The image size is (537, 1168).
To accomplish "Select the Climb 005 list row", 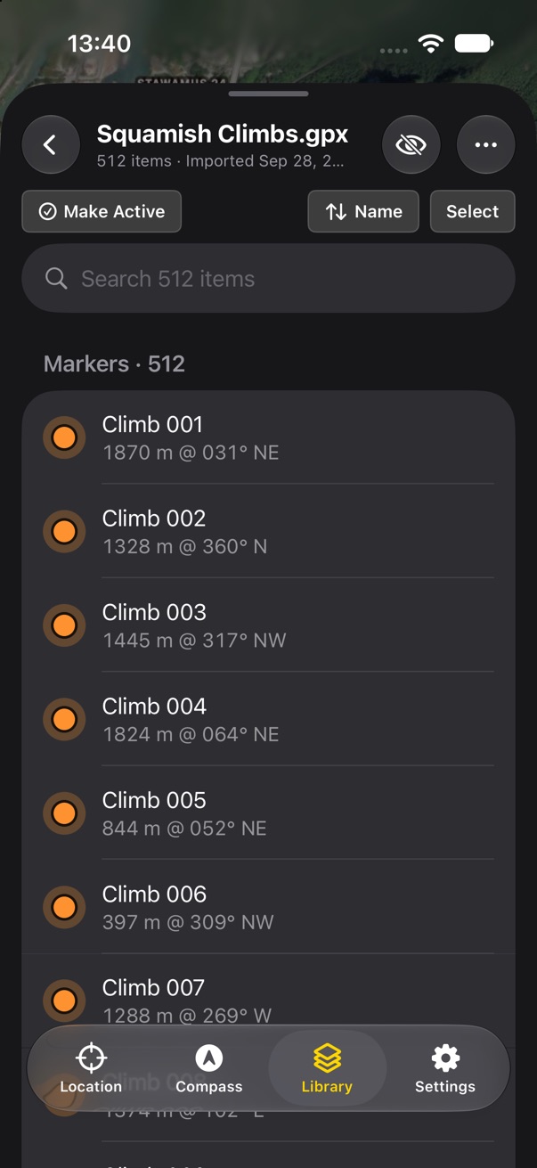I will [268, 813].
